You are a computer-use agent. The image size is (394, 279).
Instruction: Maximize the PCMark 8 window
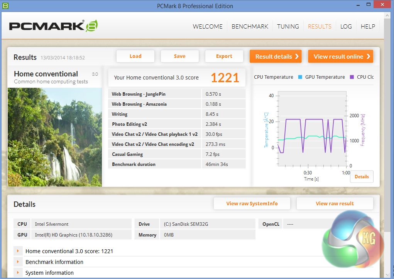click(x=369, y=5)
